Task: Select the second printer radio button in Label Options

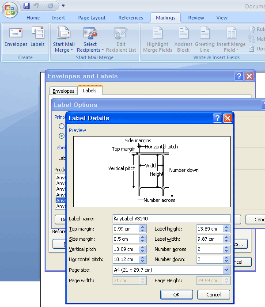Action: click(x=61, y=136)
